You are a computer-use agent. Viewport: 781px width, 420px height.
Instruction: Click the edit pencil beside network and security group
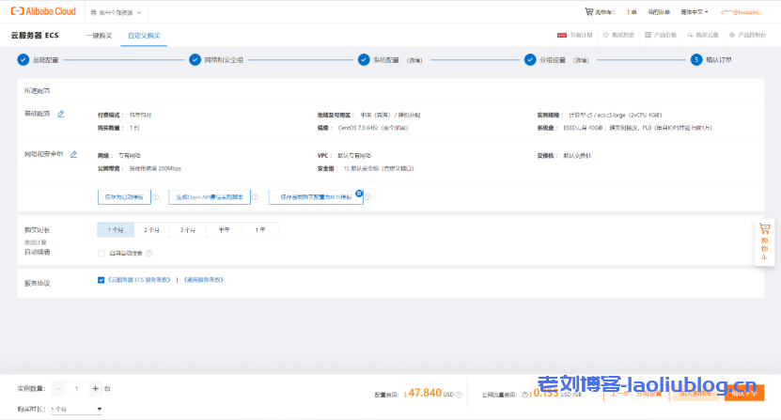pos(73,153)
